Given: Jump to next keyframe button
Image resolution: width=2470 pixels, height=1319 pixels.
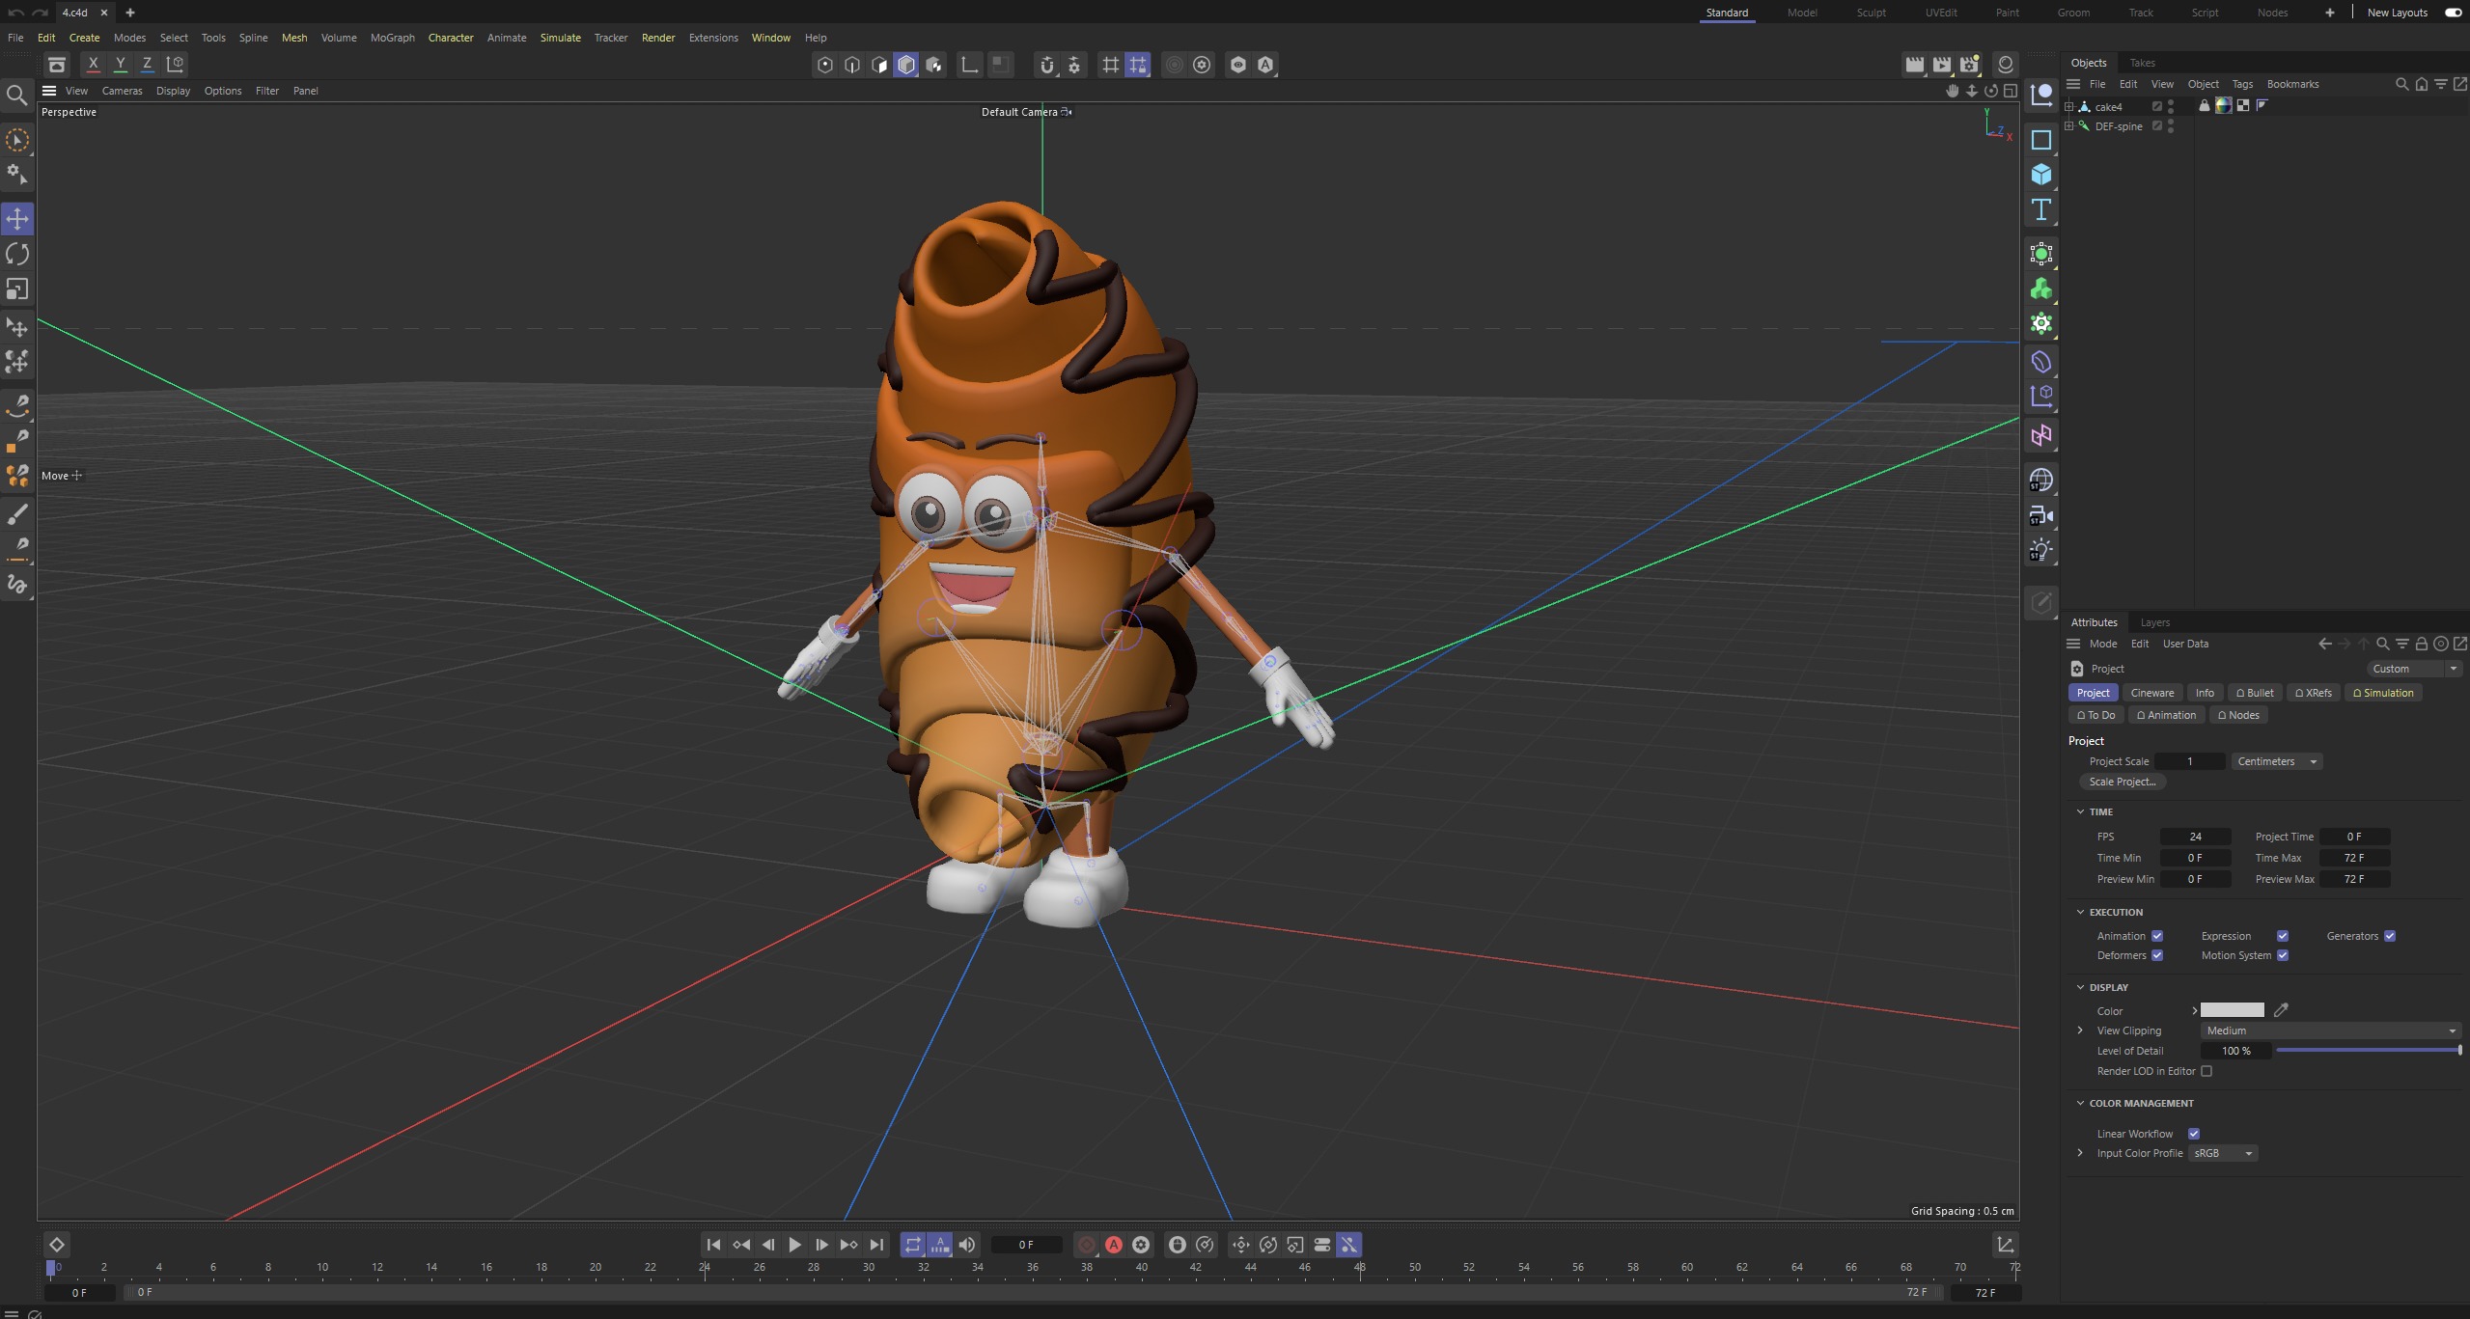Looking at the screenshot, I should [848, 1245].
